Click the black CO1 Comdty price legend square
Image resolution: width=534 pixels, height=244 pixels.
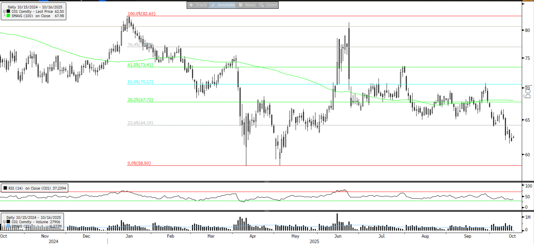click(x=8, y=11)
